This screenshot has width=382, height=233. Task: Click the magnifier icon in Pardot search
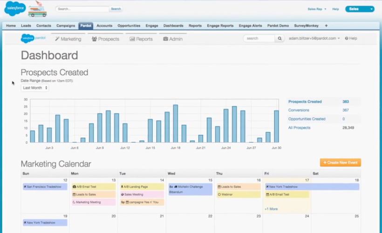pyautogui.click(x=281, y=39)
